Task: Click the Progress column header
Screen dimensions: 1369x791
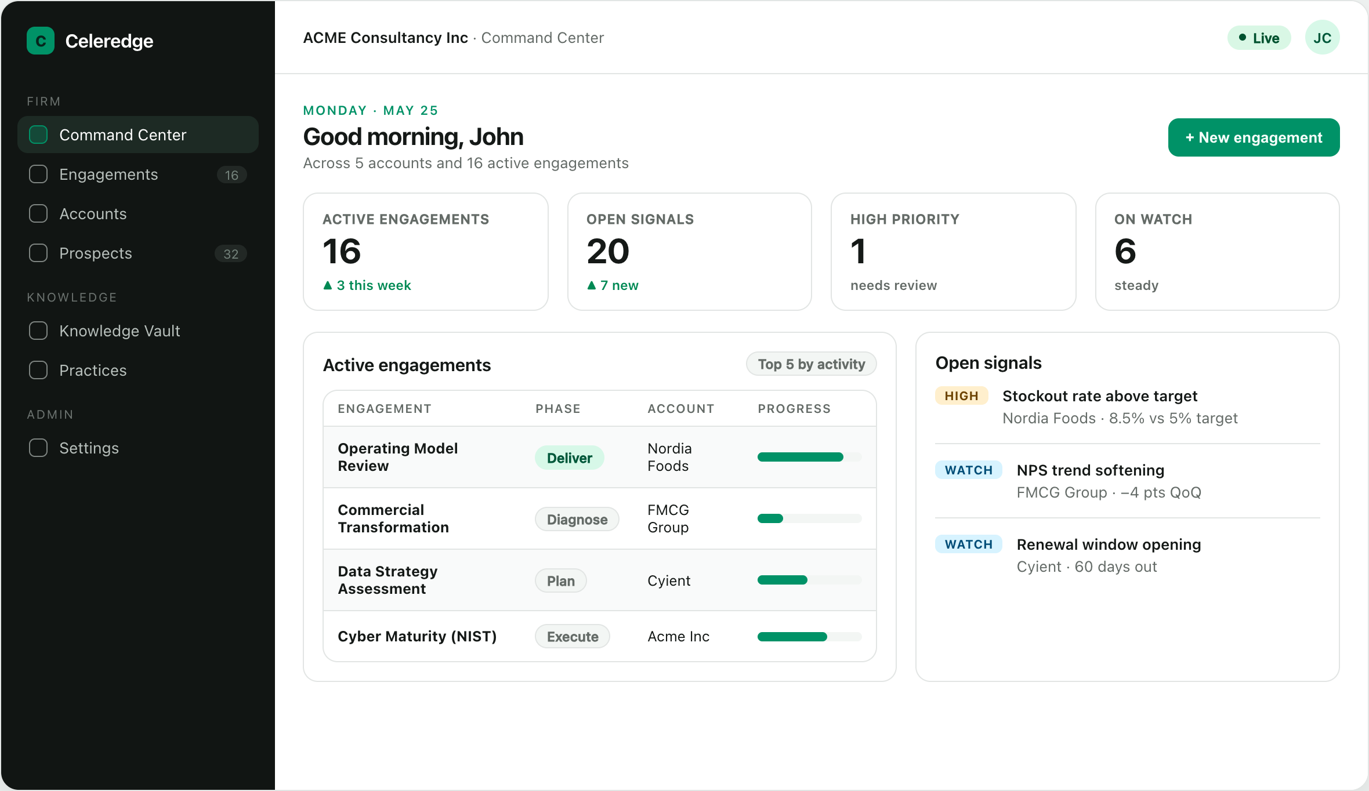Action: pos(794,409)
